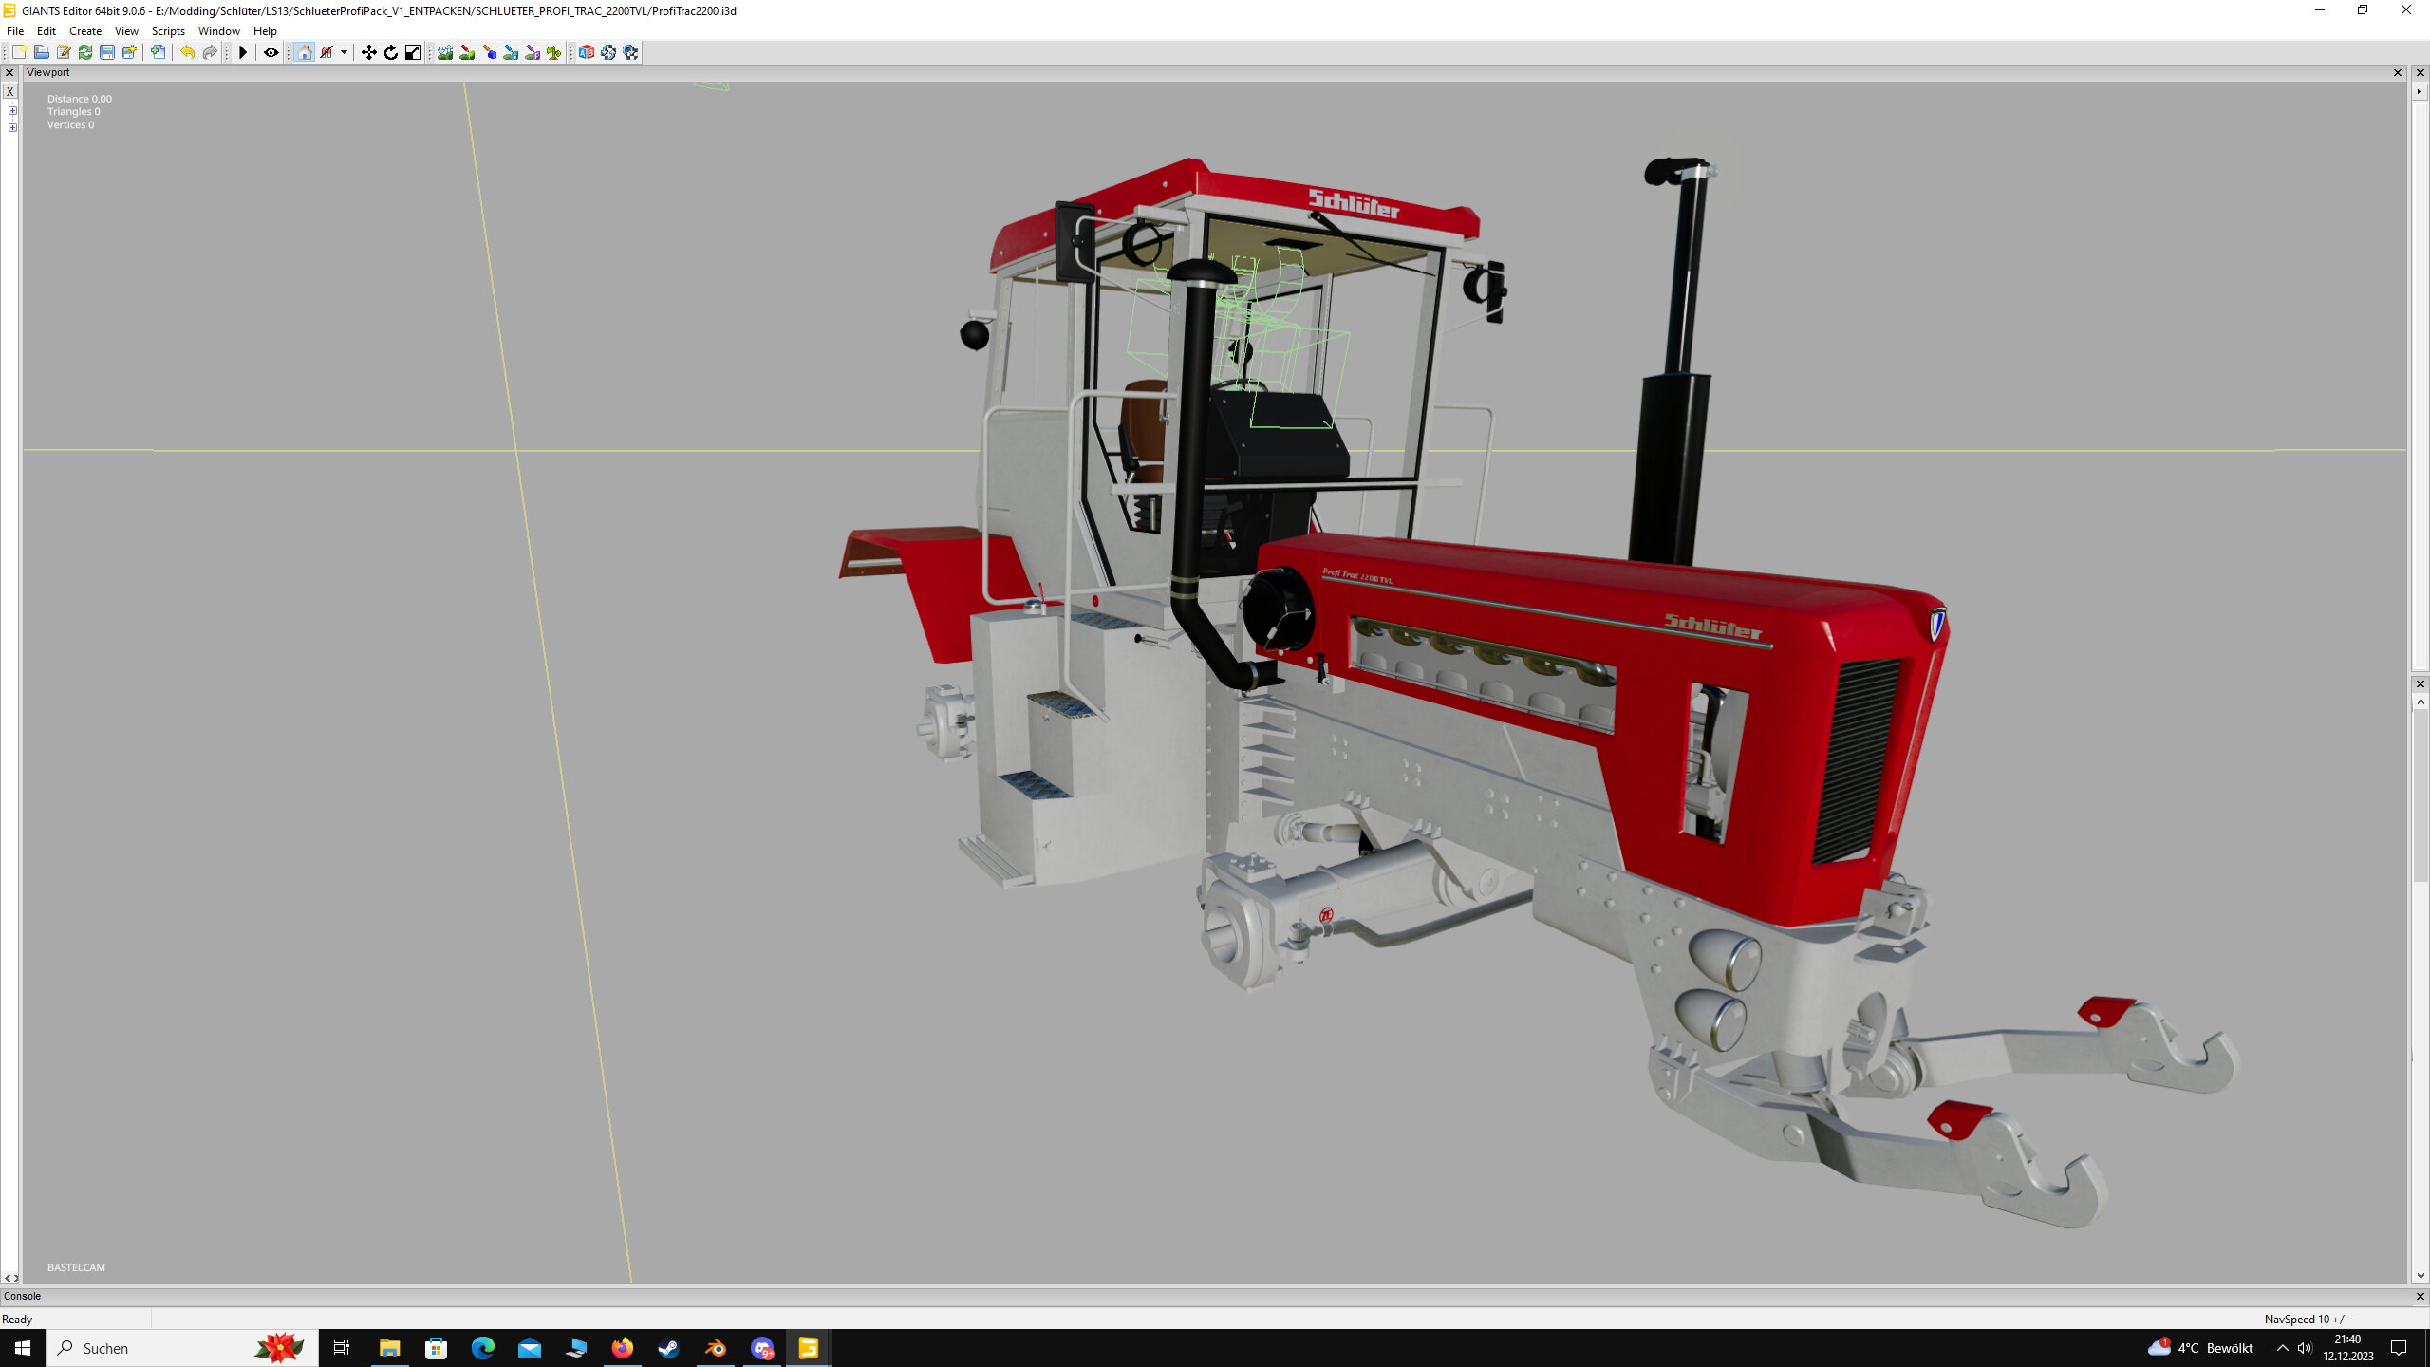Activate the purple foliage paint icon
Screen dimensions: 2430x1367
tap(533, 52)
